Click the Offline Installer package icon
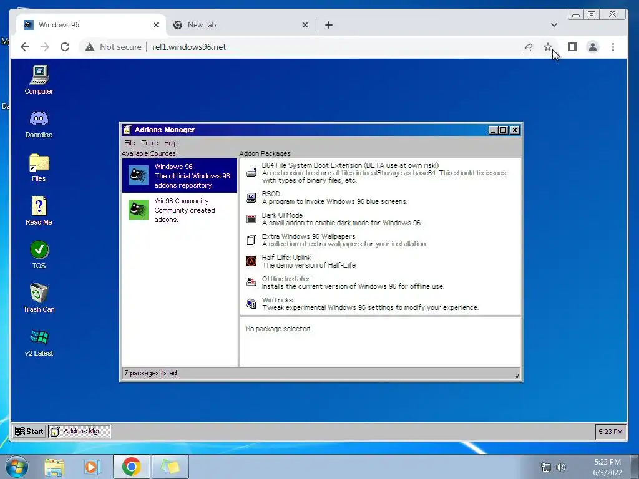The width and height of the screenshot is (639, 479). [x=251, y=283]
